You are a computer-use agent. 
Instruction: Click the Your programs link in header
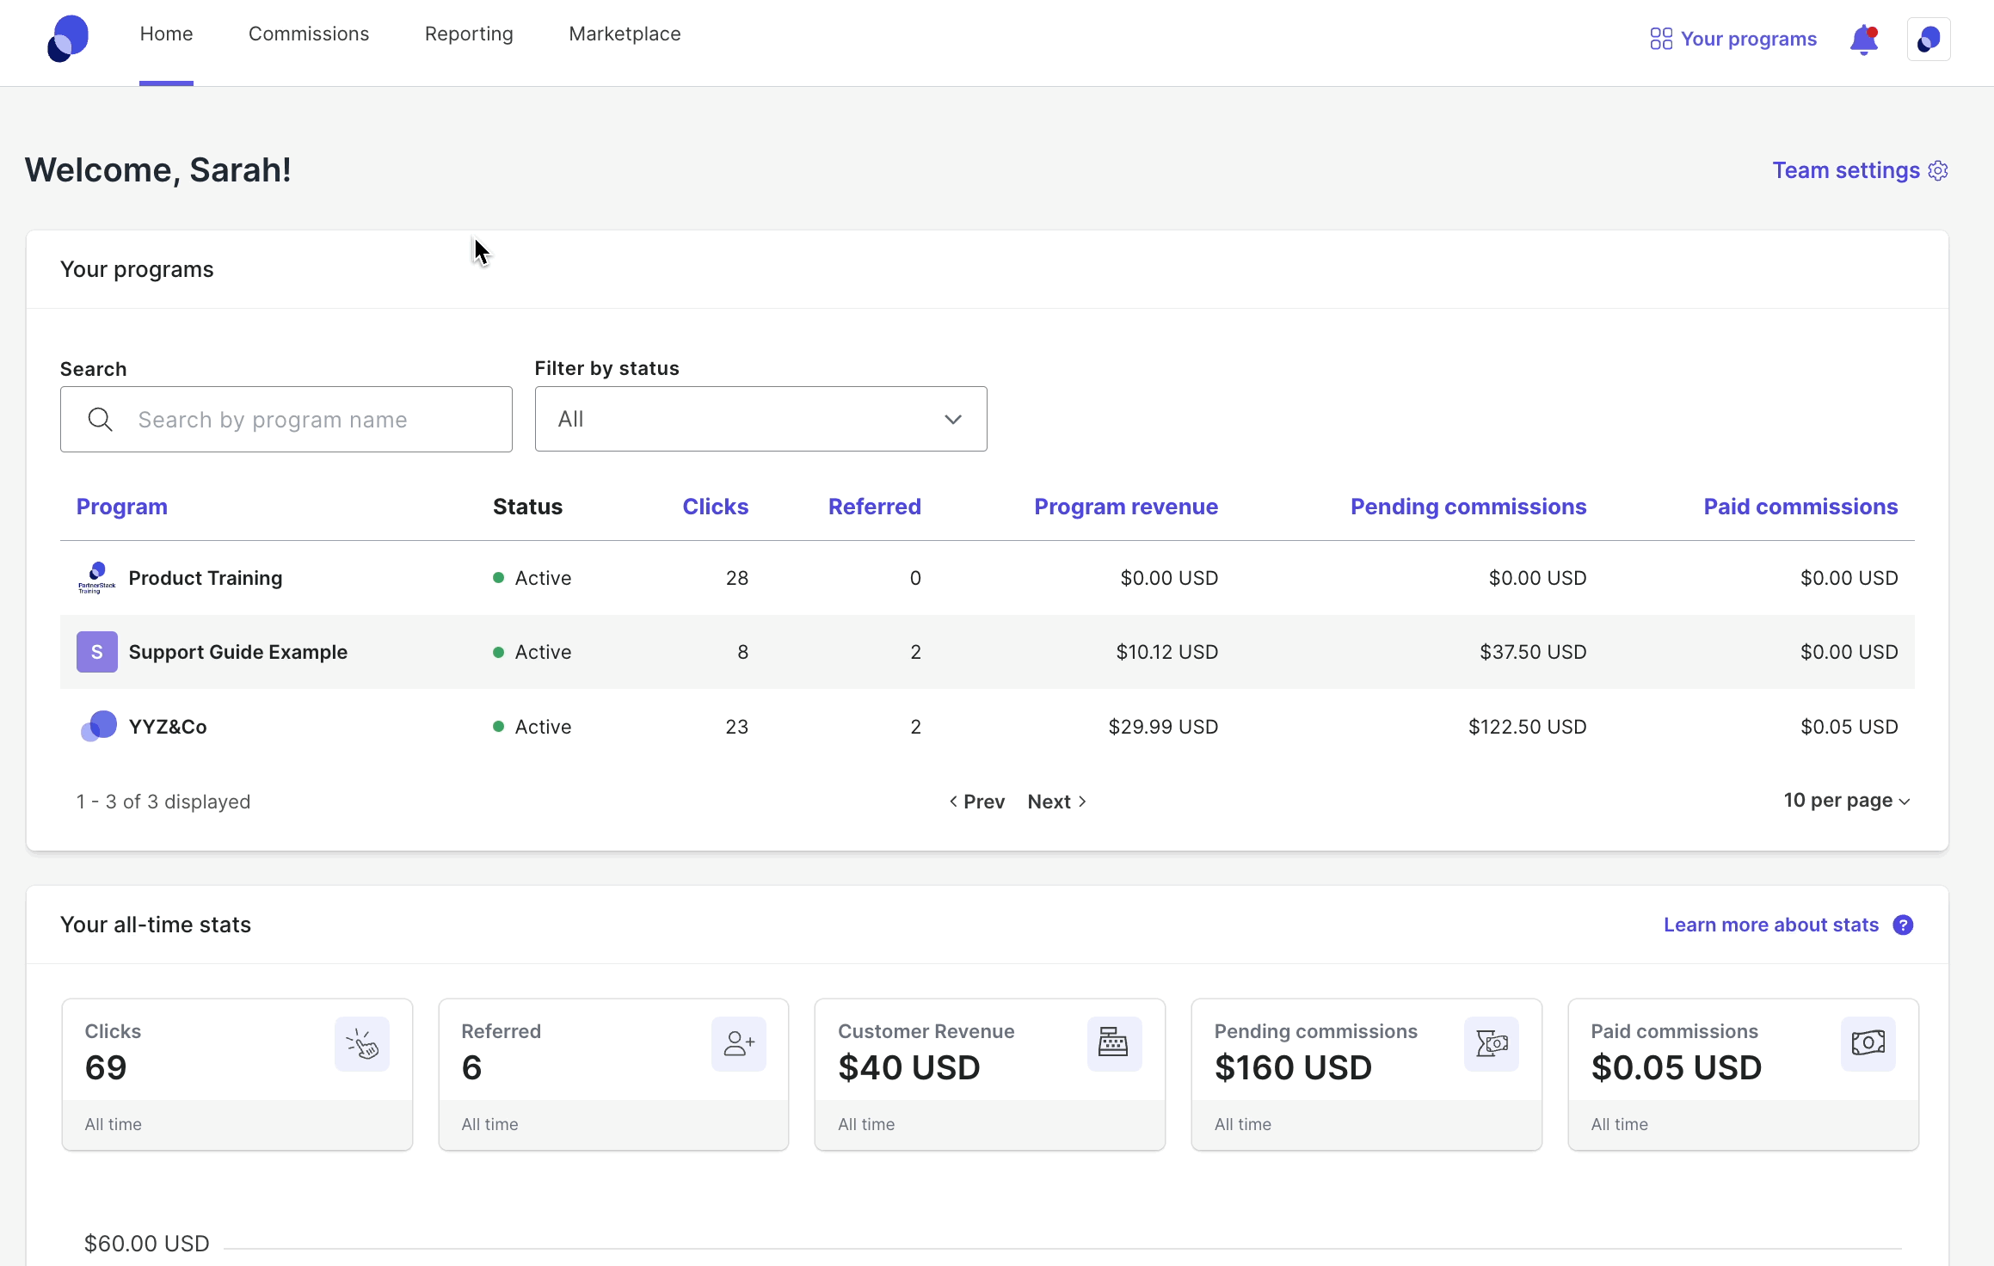pos(1749,39)
